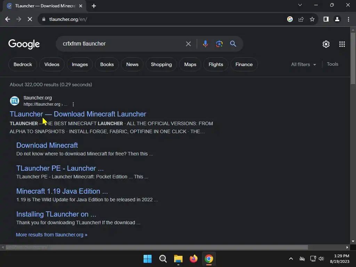Open tlauncher.org result options menu

73,104
